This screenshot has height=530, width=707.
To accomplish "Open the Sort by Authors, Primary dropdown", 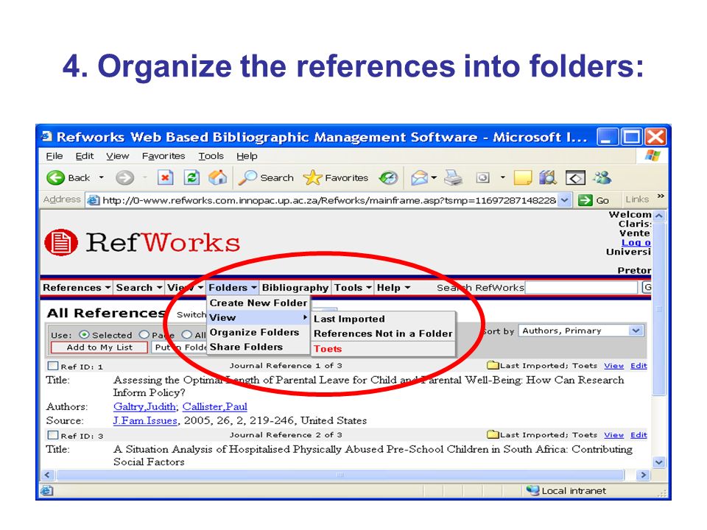I will [x=581, y=331].
